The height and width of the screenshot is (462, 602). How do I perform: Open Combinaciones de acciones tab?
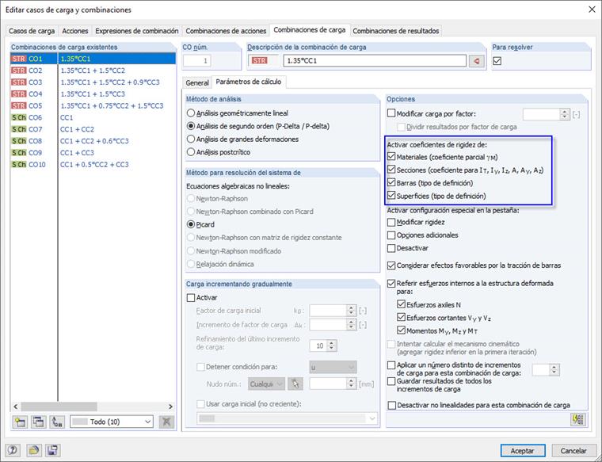(x=226, y=31)
